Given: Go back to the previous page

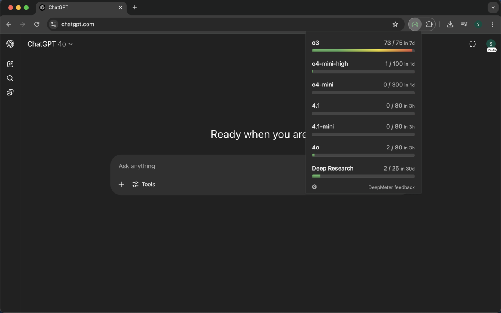Looking at the screenshot, I should coord(9,24).
